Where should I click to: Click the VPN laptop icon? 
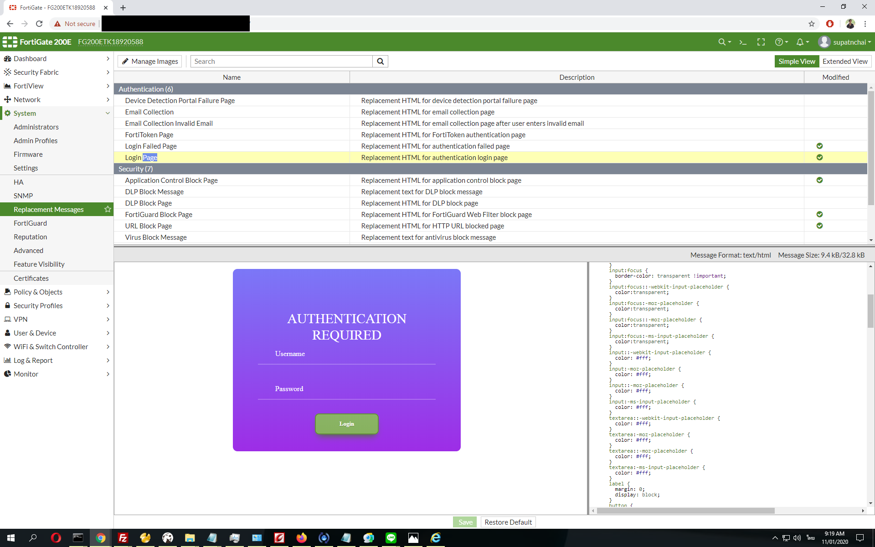tap(7, 320)
